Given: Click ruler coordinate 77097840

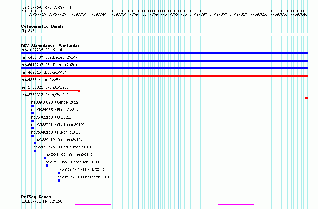Looking at the screenshot, I should click(299, 14).
